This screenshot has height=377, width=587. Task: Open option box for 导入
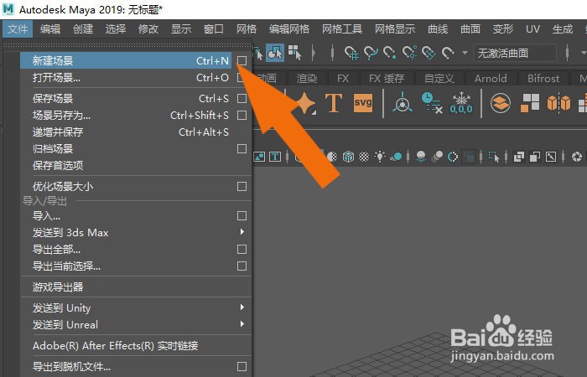(x=242, y=216)
